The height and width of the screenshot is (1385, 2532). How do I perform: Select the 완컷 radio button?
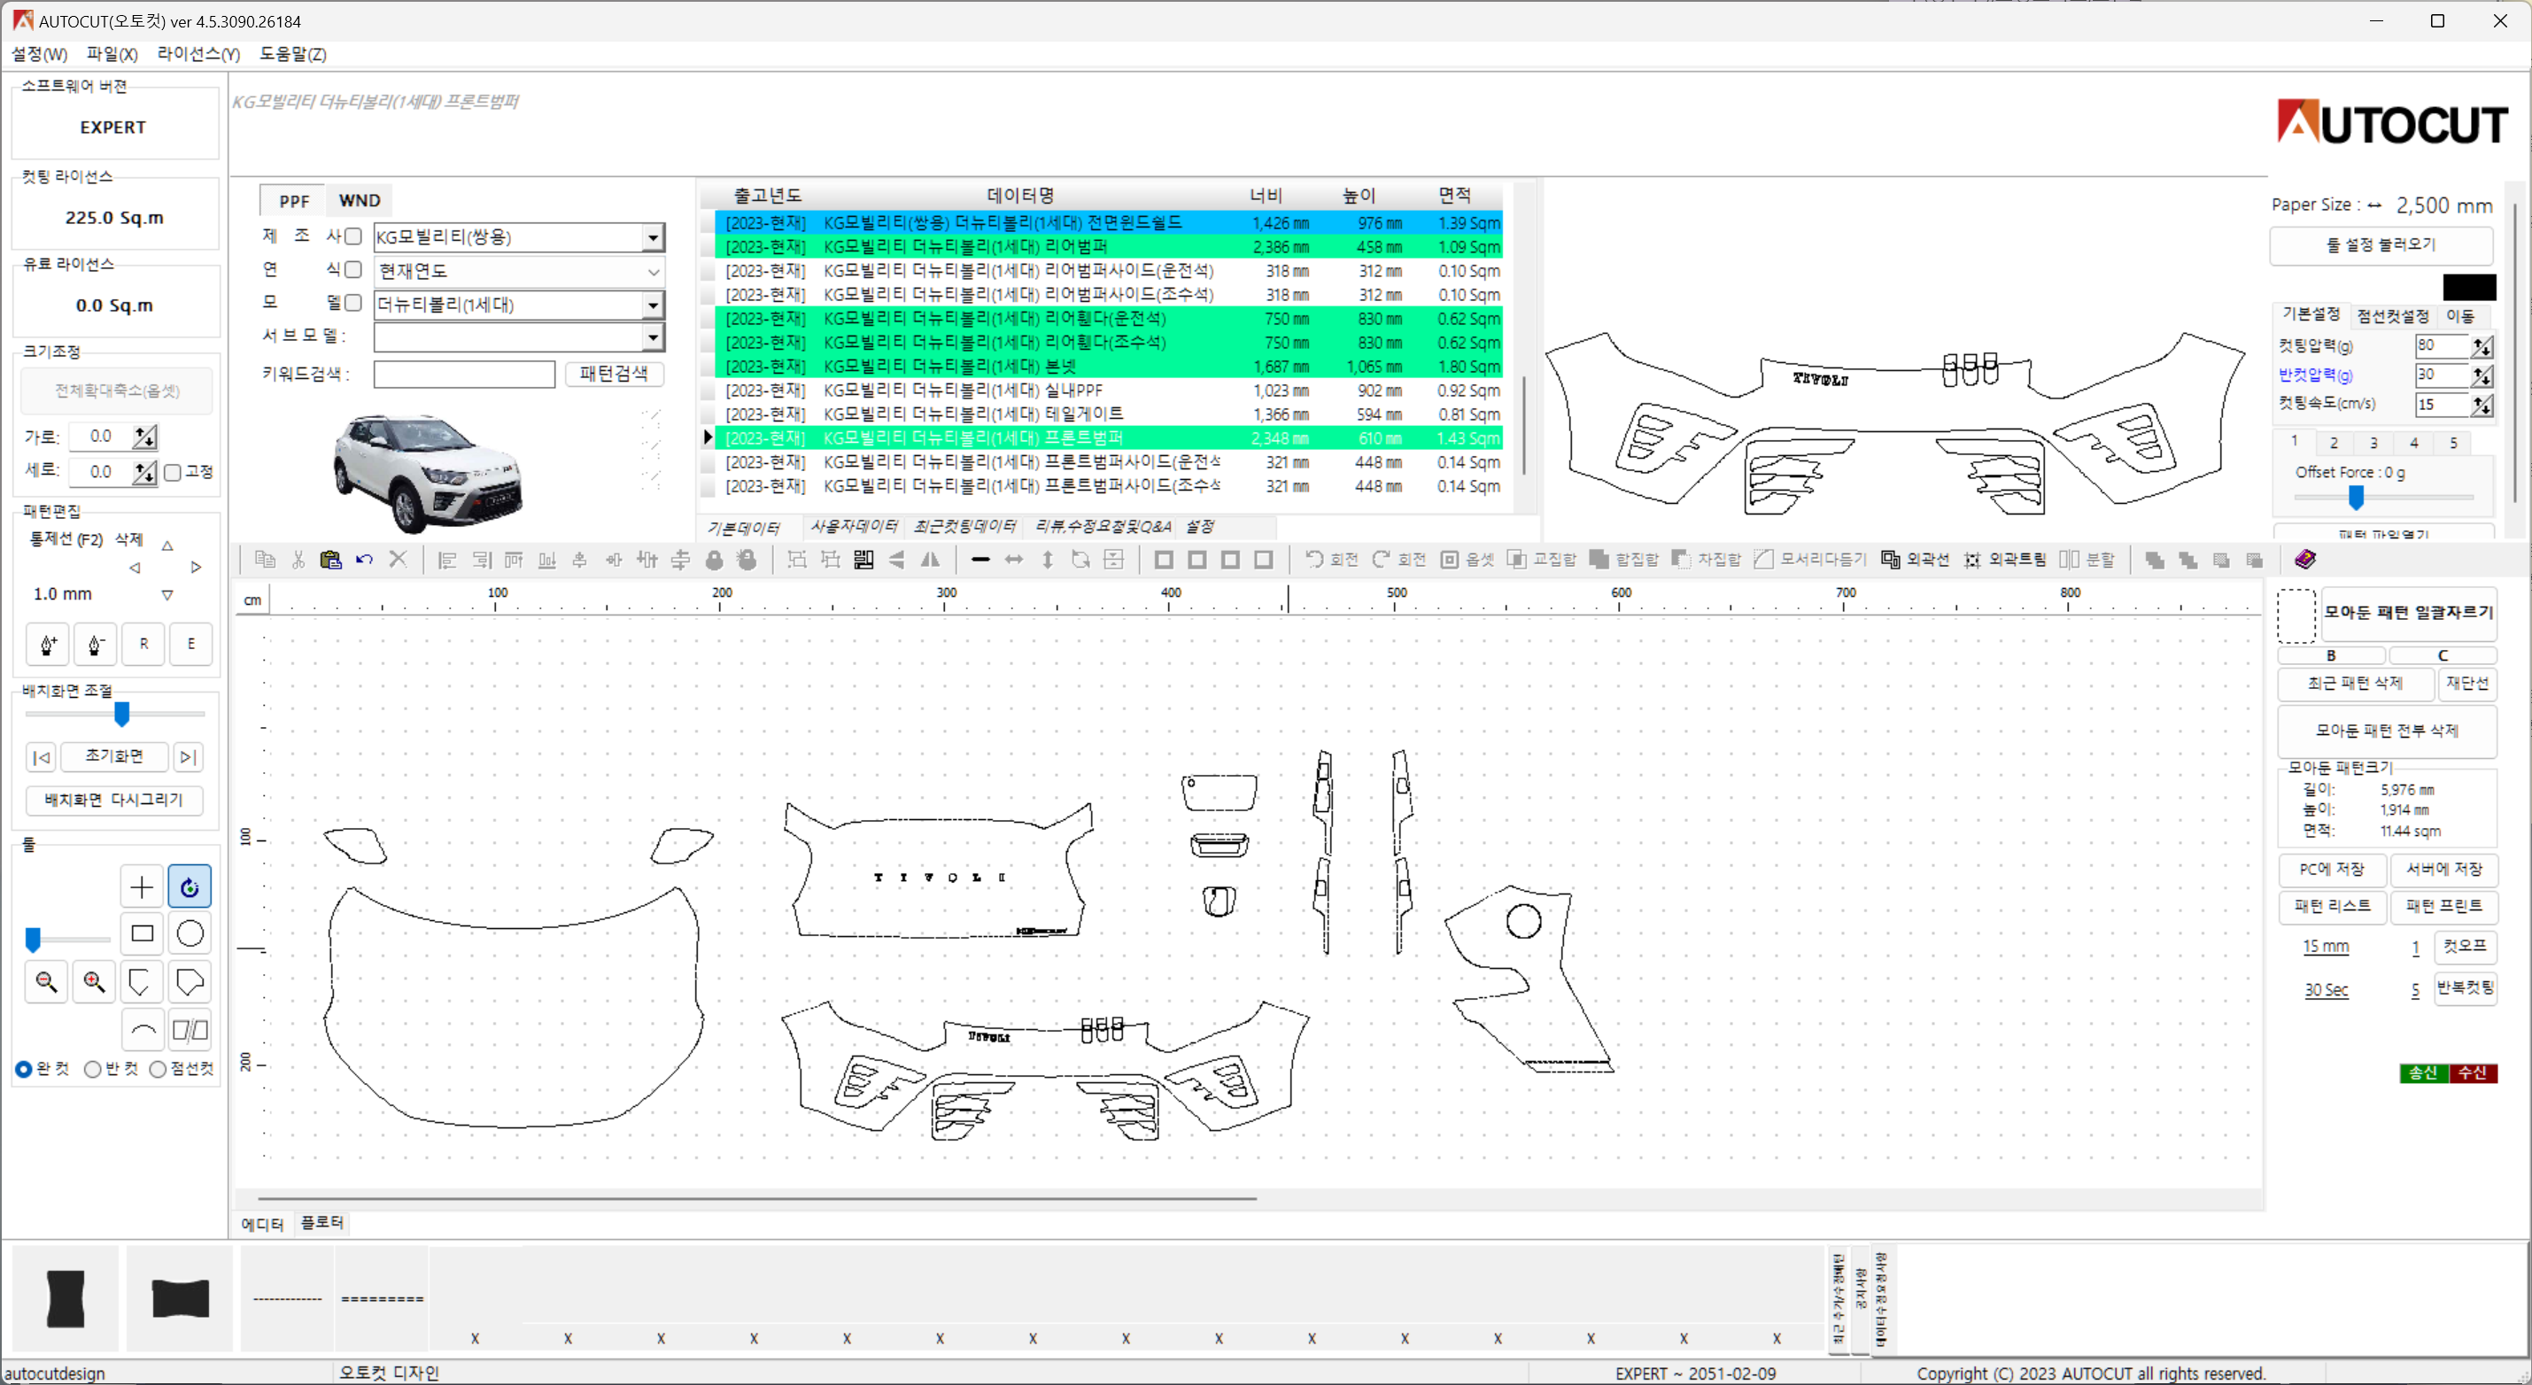[x=24, y=1070]
